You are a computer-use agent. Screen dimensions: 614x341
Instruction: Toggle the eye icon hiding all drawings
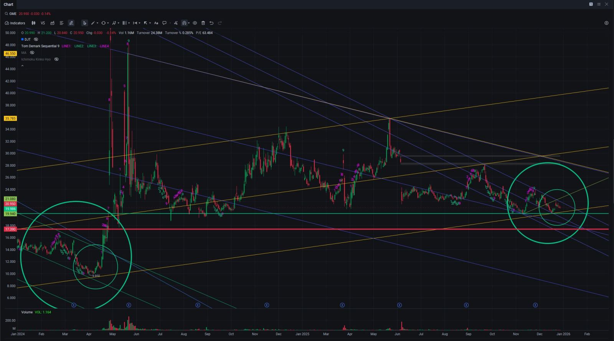(195, 23)
